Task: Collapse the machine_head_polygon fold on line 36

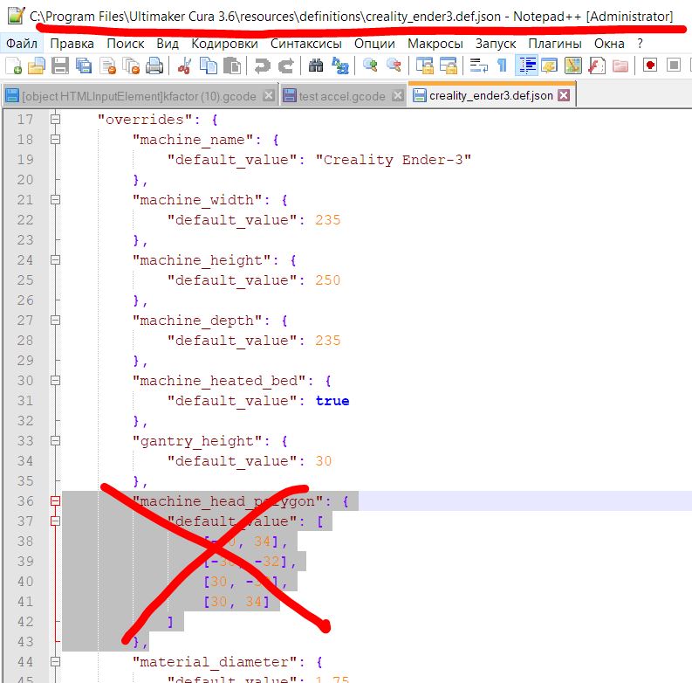Action: pyautogui.click(x=56, y=501)
